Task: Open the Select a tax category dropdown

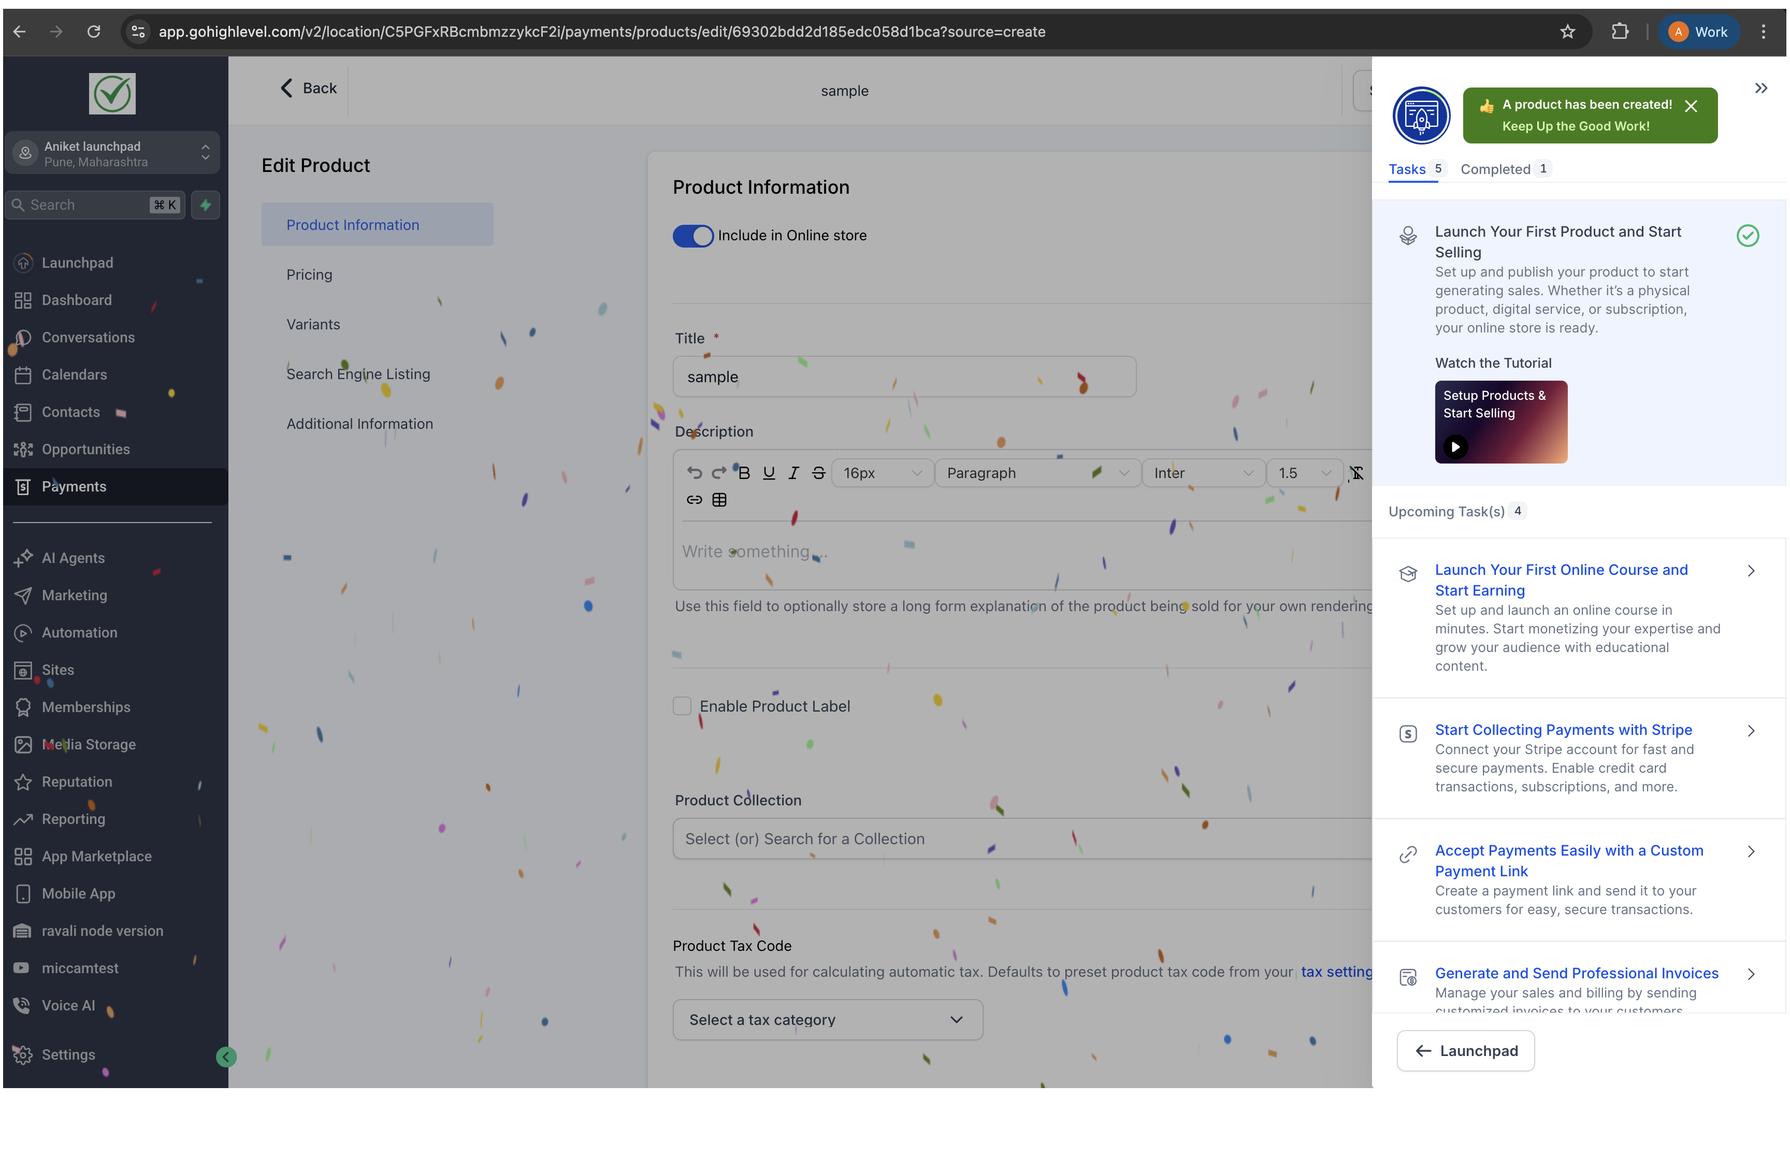Action: (x=827, y=1020)
